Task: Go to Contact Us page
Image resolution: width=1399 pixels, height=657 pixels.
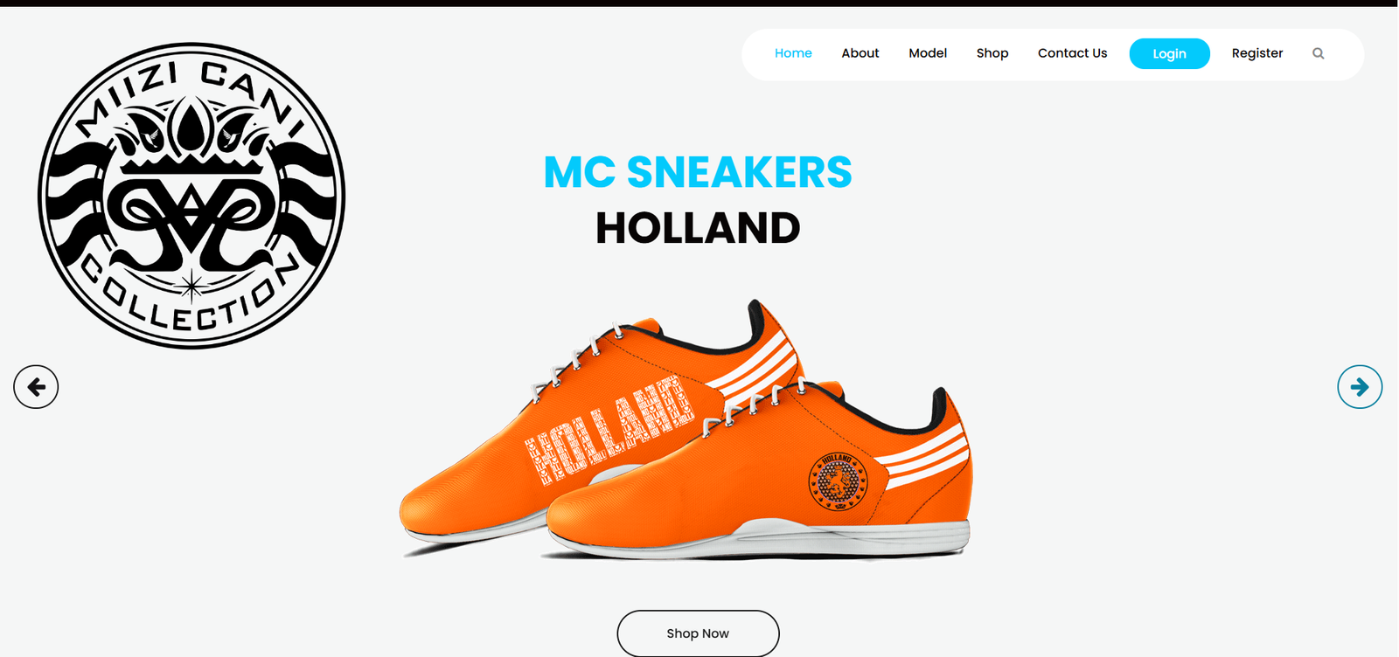Action: (x=1072, y=53)
